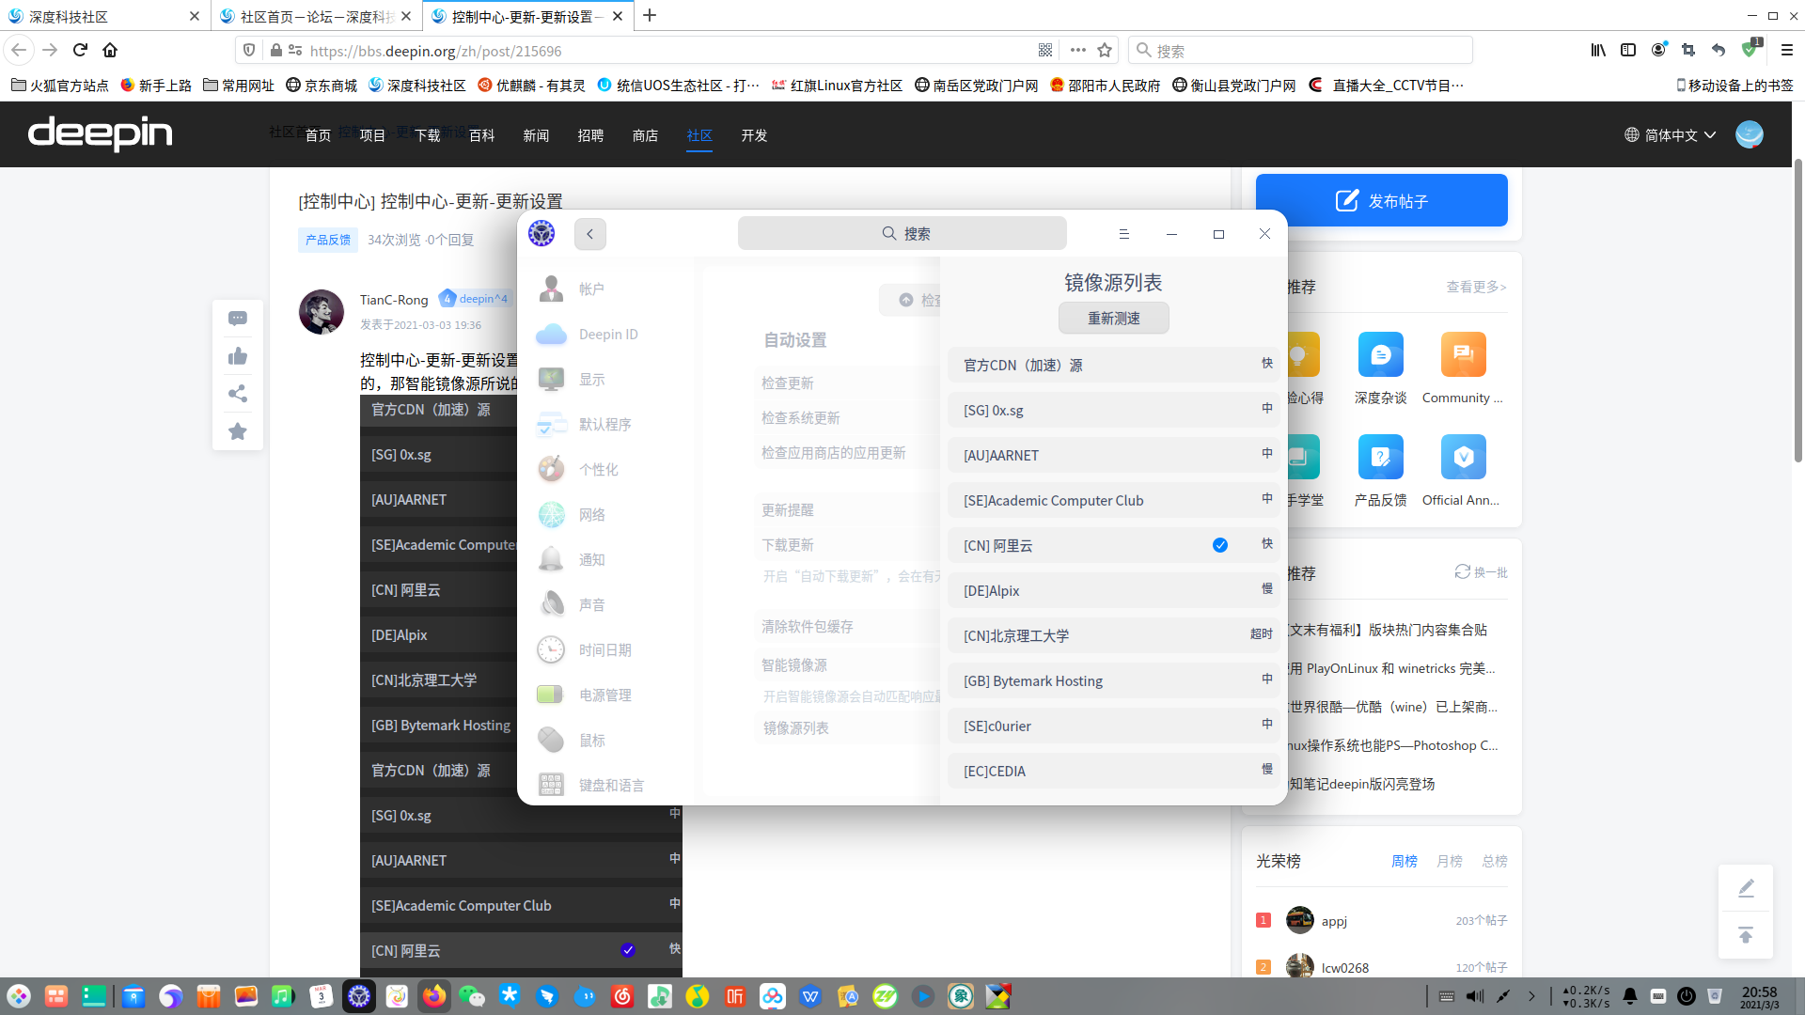Viewport: 1805px width, 1015px height.
Task: Open the page actions ellipsis menu
Action: [x=1077, y=51]
